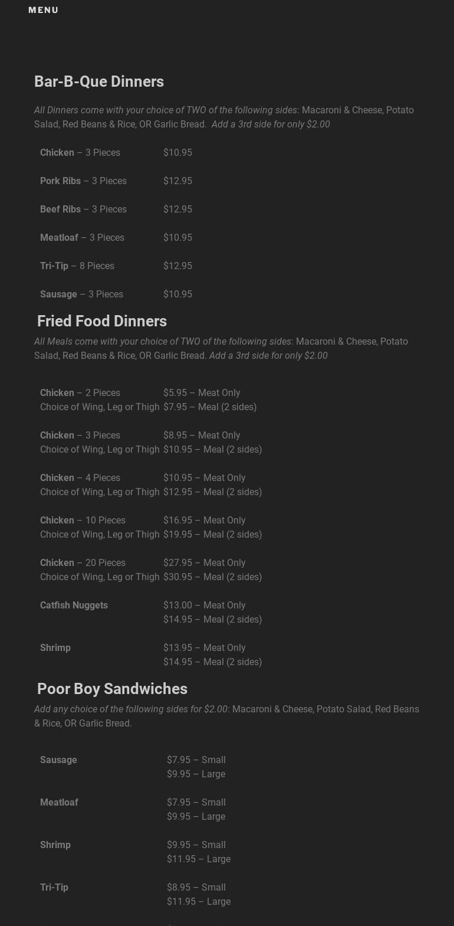This screenshot has height=926, width=454.
Task: Click the $5.95 – Meat Only price
Action: 202,392
